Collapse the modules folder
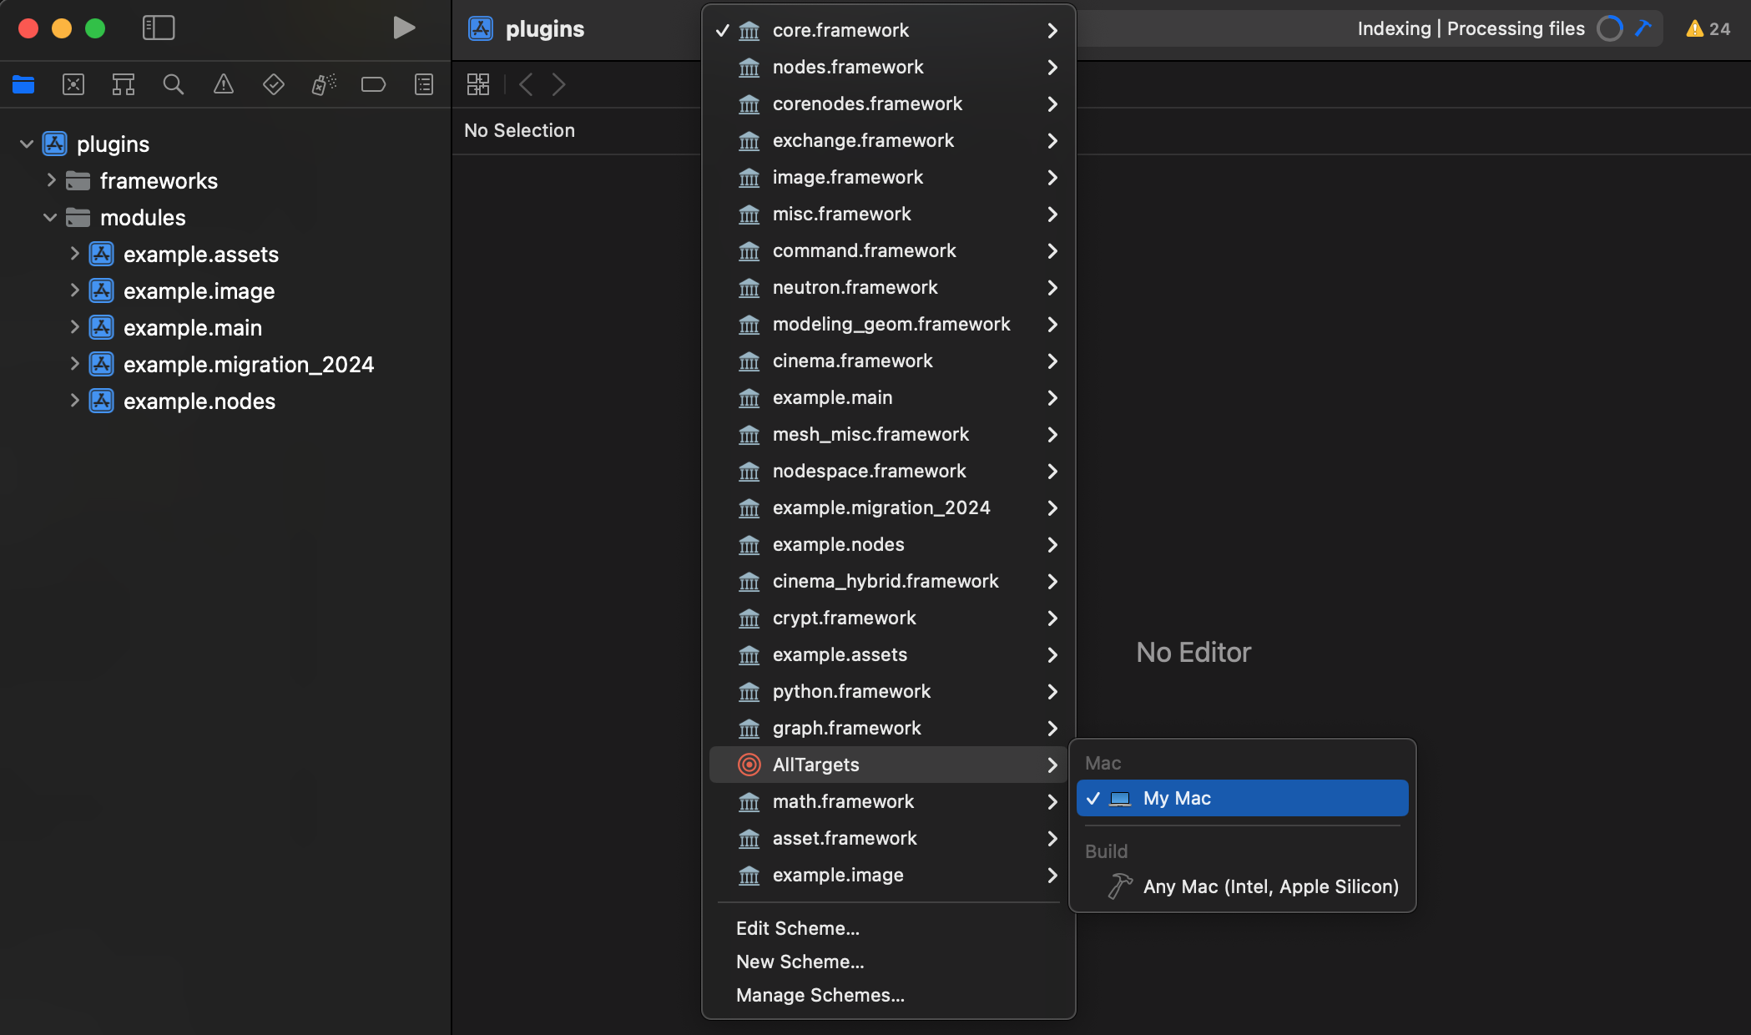This screenshot has height=1035, width=1751. [50, 217]
